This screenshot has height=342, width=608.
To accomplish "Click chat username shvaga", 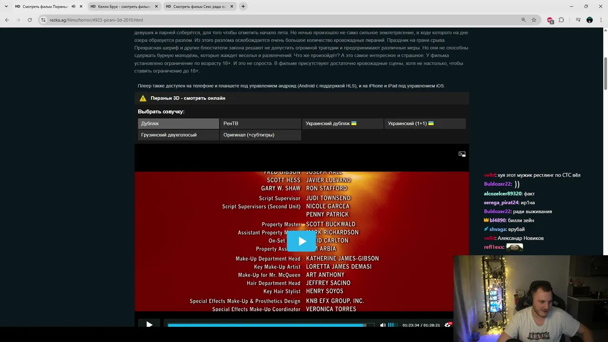I will click(498, 229).
